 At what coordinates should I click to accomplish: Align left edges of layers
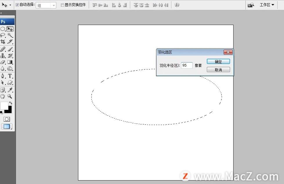tap(114, 5)
